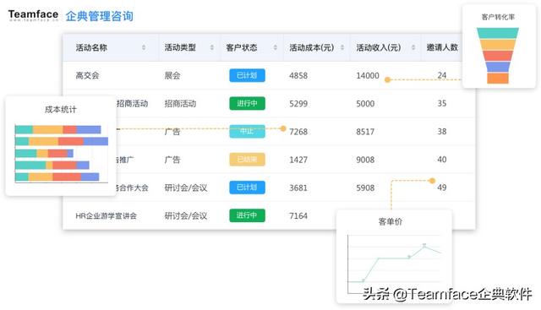The height and width of the screenshot is (310, 541).
Task: Click the income value 5908
Action: tap(365, 188)
